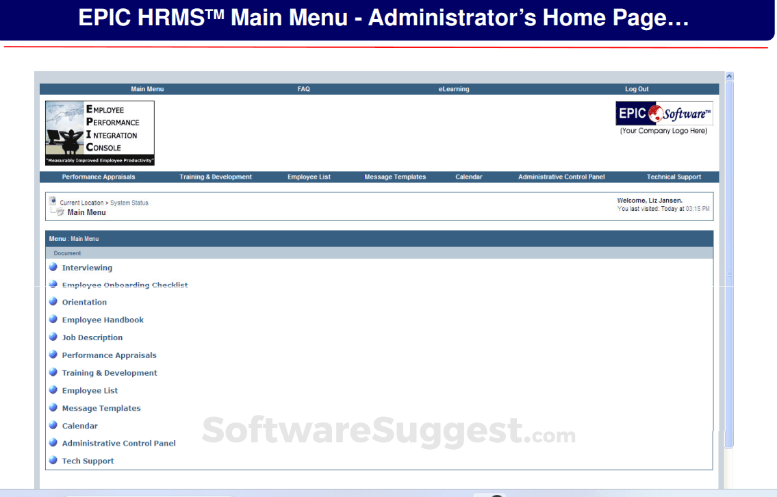Open Calendar link in the document list
777x497 pixels.
point(80,426)
